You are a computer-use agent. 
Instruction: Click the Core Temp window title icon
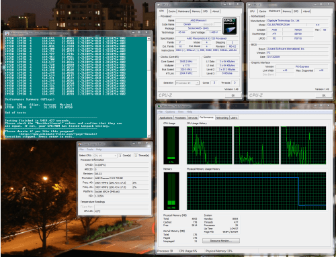[x=80, y=144]
